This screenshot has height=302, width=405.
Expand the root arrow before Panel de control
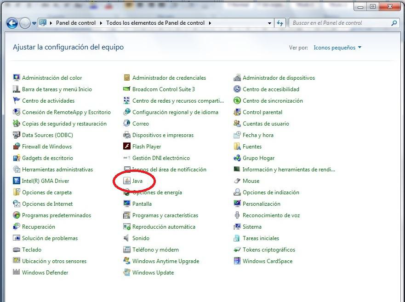click(x=51, y=23)
